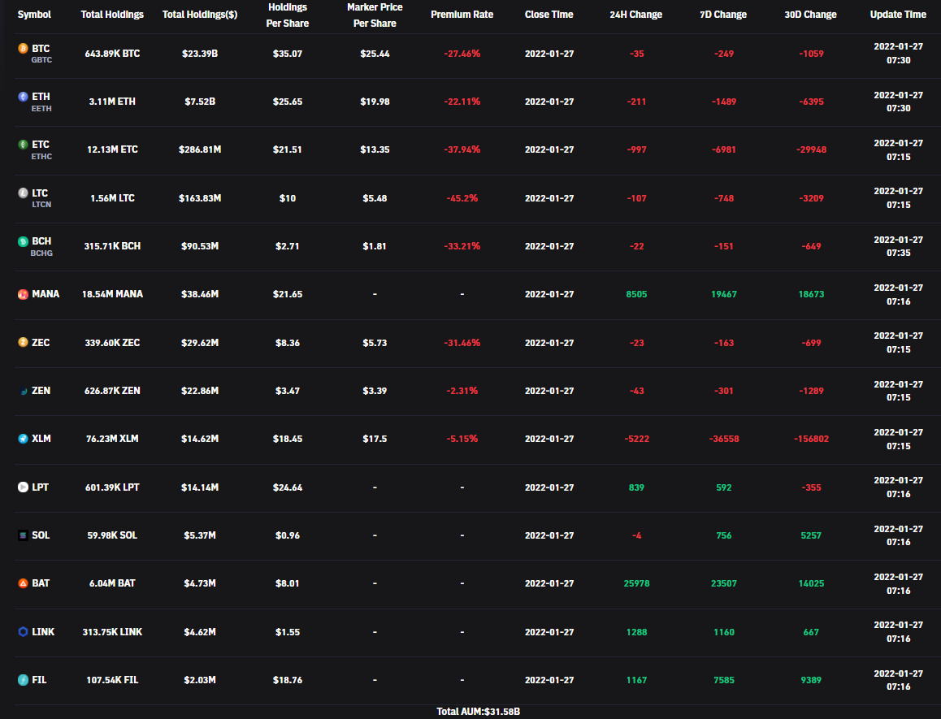Click the Close Time column header
This screenshot has height=719, width=941.
tap(549, 15)
